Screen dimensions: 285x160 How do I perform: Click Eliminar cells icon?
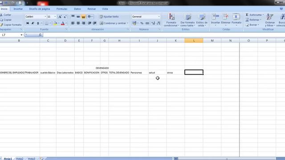point(226,17)
